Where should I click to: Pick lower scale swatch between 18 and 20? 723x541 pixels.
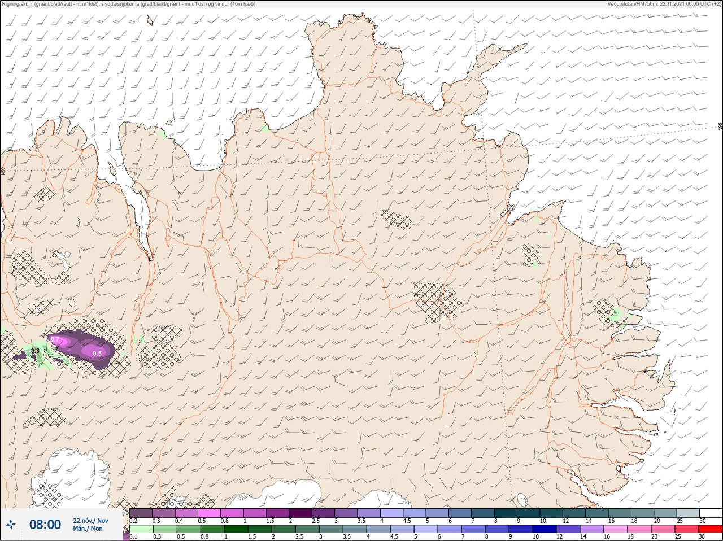tap(639, 529)
